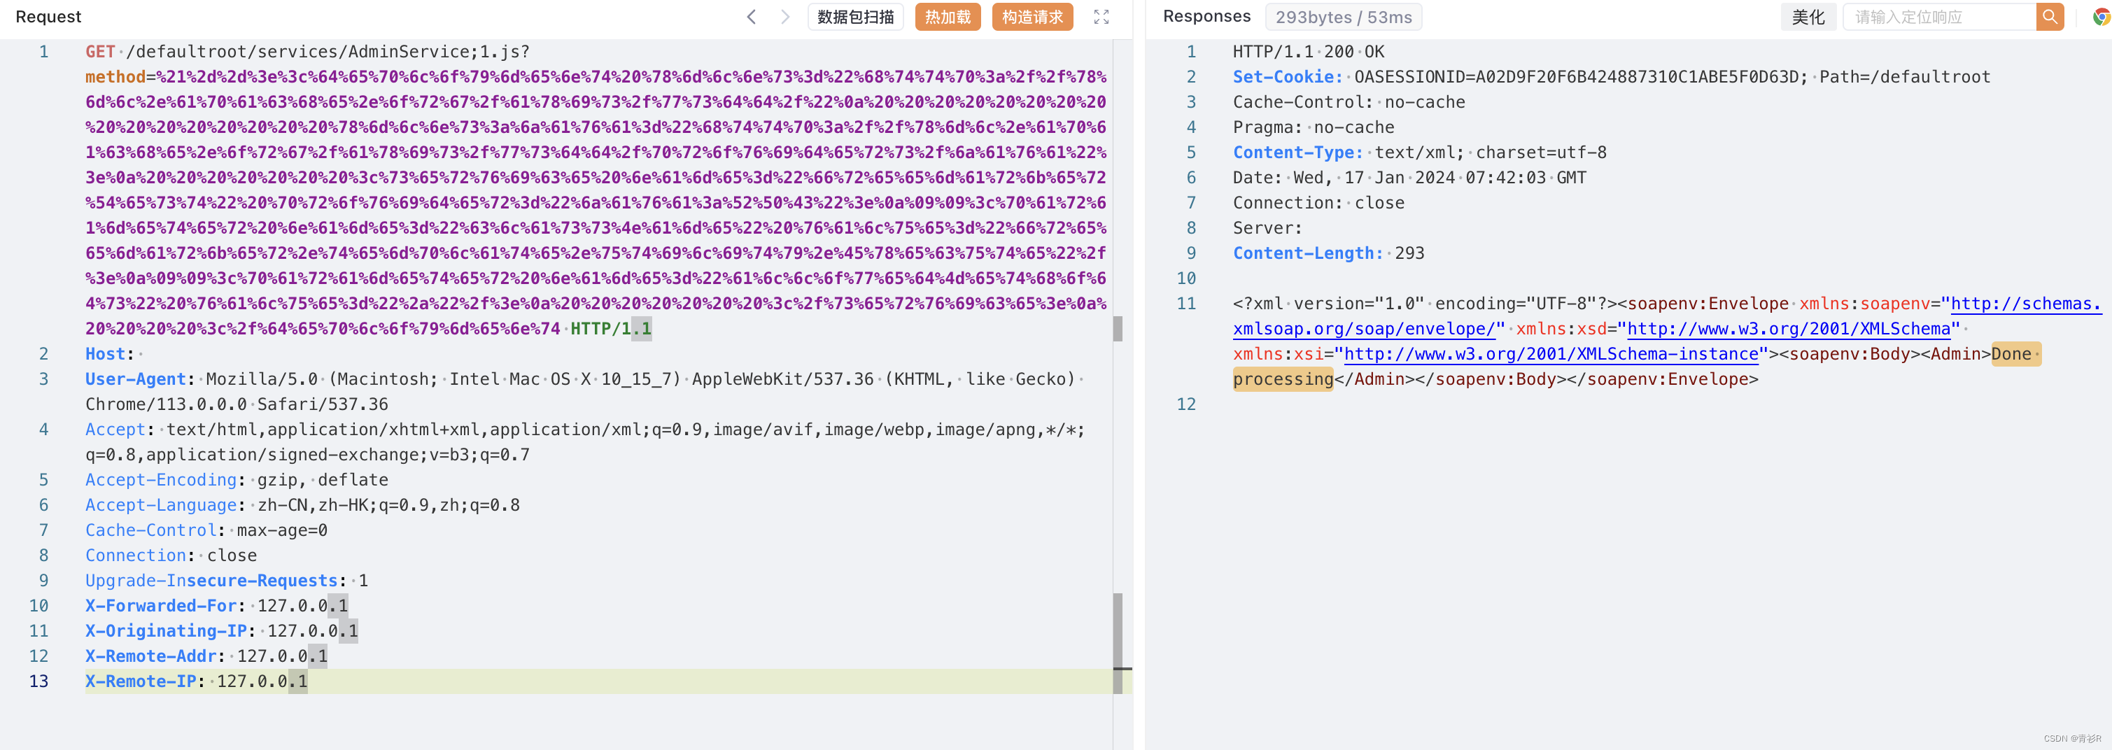Open the XMLSchema-instance hyperlink
The height and width of the screenshot is (750, 2112).
point(1549,353)
